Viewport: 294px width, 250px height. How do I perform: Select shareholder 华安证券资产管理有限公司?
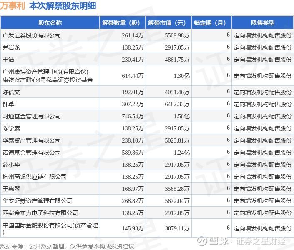point(38,201)
